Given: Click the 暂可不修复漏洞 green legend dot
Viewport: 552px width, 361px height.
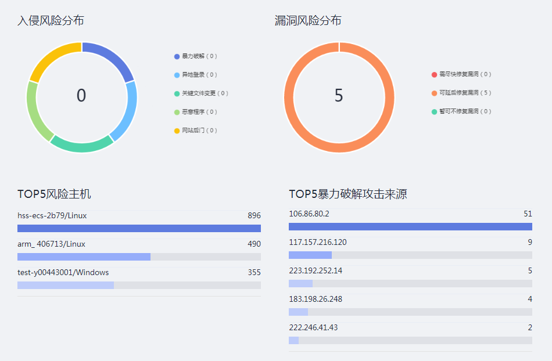Looking at the screenshot, I should tap(434, 111).
